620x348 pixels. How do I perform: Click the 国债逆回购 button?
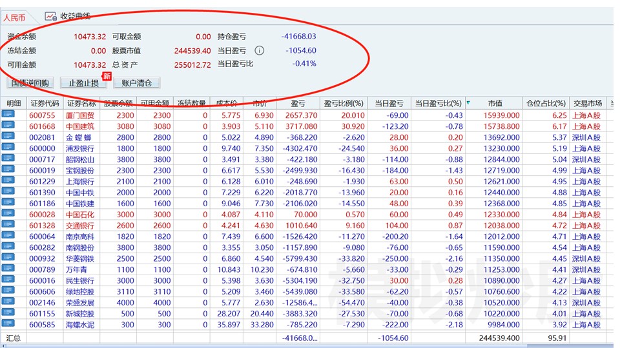30,83
